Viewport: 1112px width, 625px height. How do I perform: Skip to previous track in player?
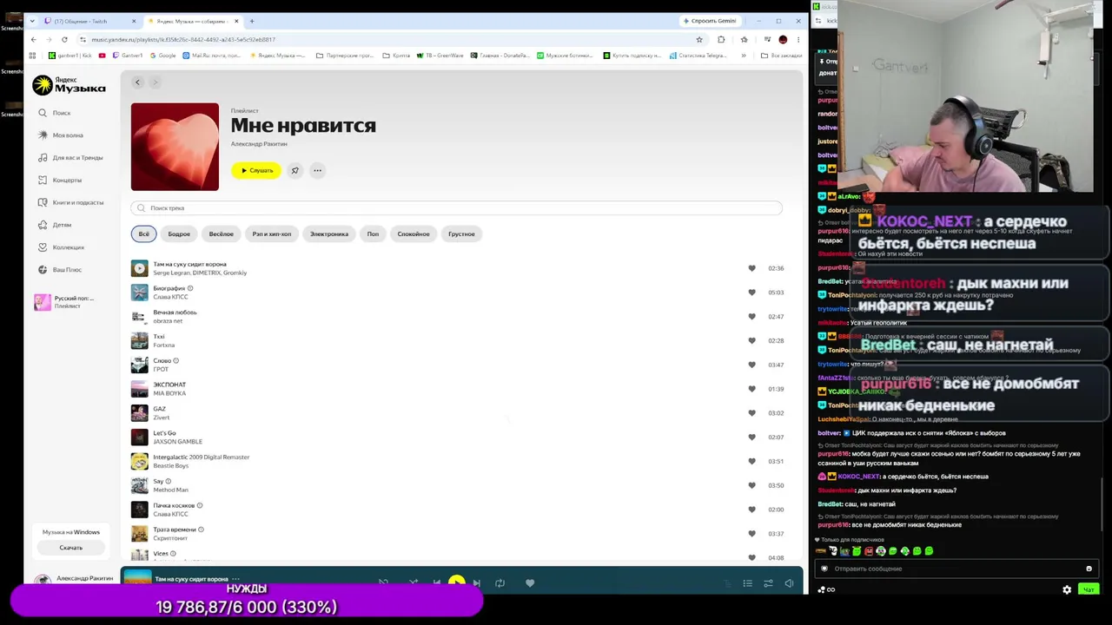click(x=436, y=582)
